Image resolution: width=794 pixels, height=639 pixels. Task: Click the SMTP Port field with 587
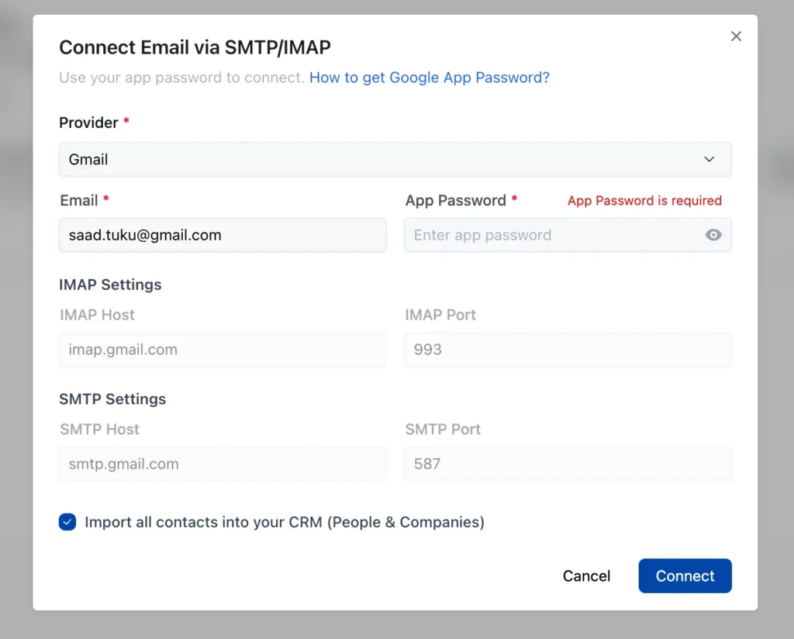(x=568, y=464)
